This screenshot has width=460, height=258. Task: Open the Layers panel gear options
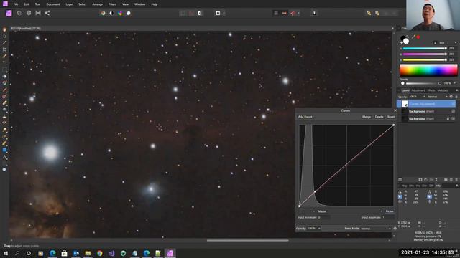point(451,97)
